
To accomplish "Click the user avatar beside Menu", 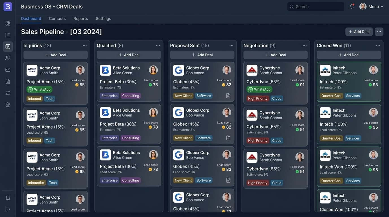I will 363,6.
